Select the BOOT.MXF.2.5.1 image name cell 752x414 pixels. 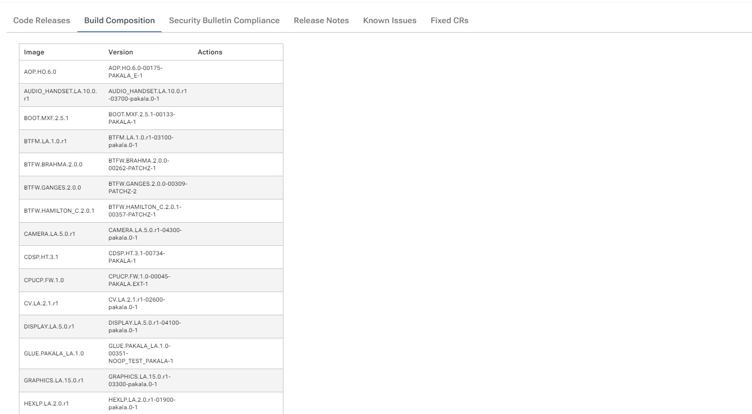[46, 118]
